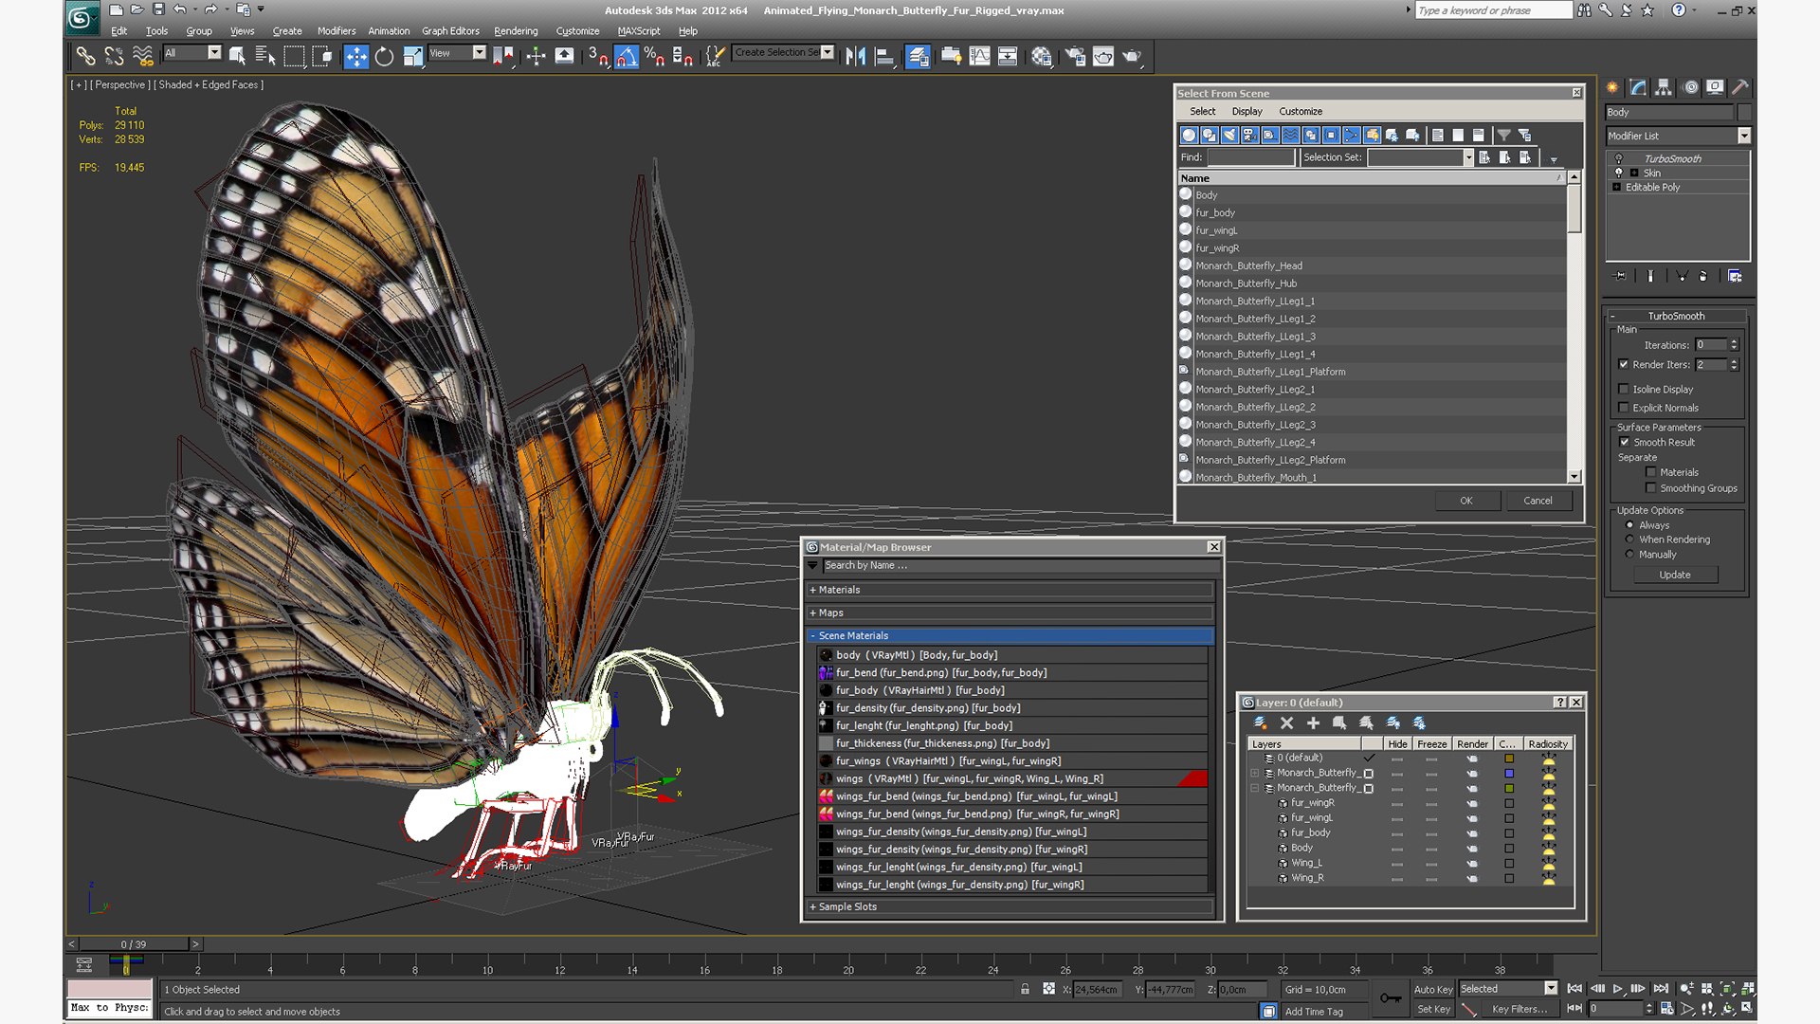The width and height of the screenshot is (1820, 1024).
Task: Click Cancel in Select From Scene
Action: (x=1538, y=501)
